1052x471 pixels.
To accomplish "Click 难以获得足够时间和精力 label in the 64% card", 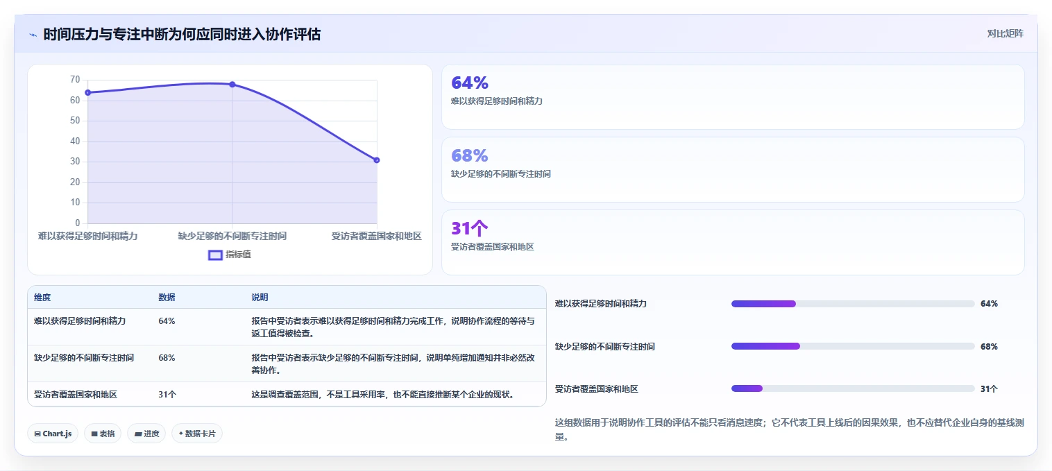I will (497, 101).
